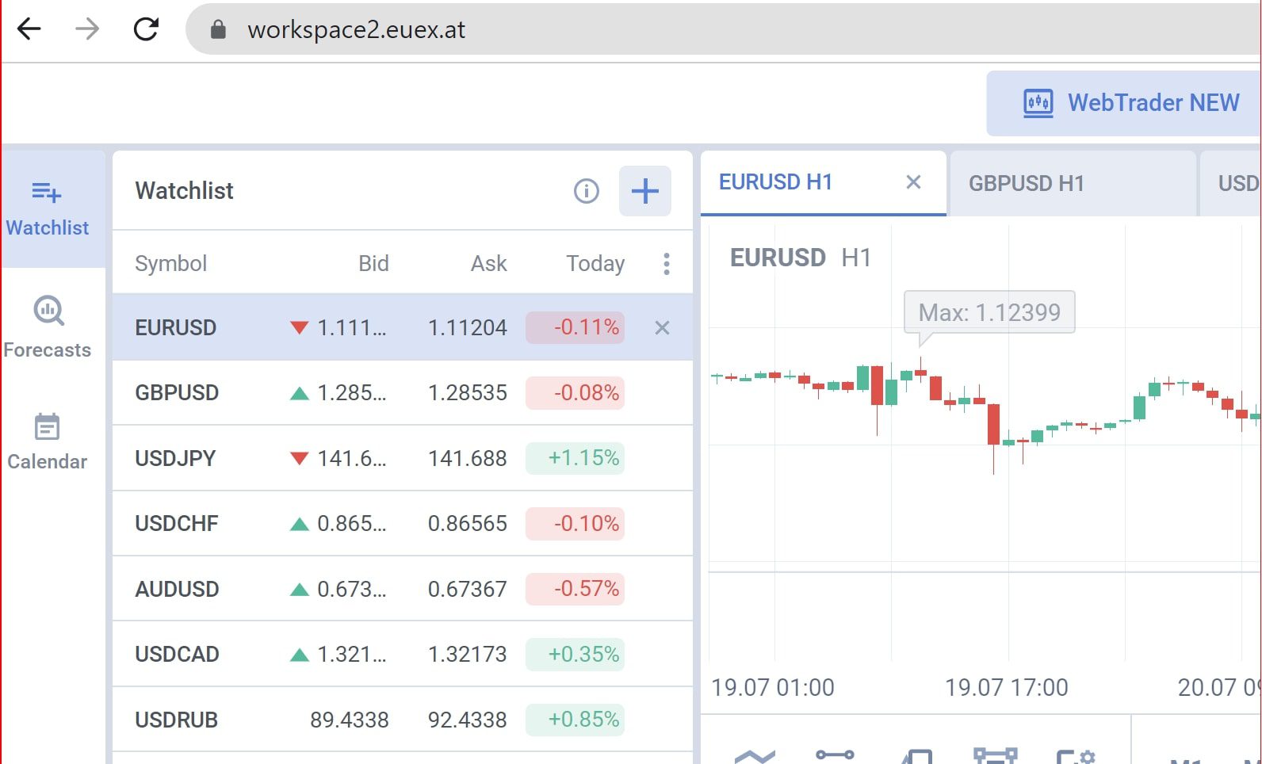Click USDRUB ask price 92.4338

click(468, 720)
